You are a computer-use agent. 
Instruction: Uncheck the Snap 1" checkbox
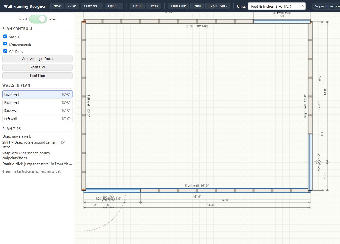tap(5, 36)
